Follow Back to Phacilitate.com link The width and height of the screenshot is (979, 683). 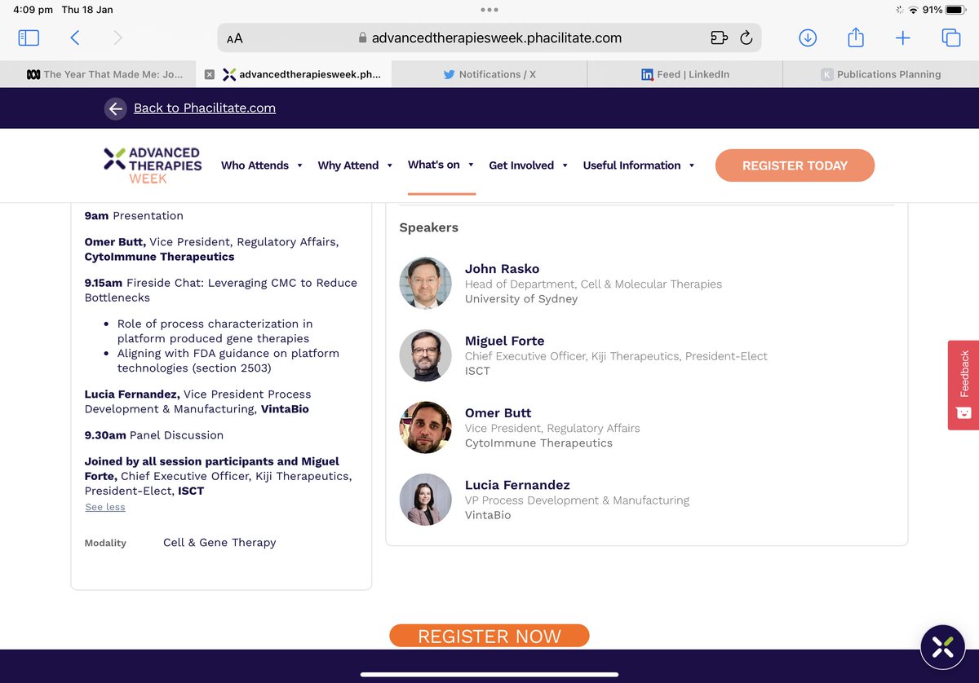coord(205,108)
